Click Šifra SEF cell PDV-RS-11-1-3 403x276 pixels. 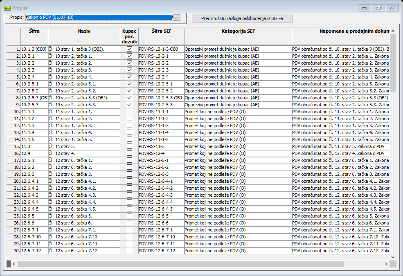tap(162, 126)
